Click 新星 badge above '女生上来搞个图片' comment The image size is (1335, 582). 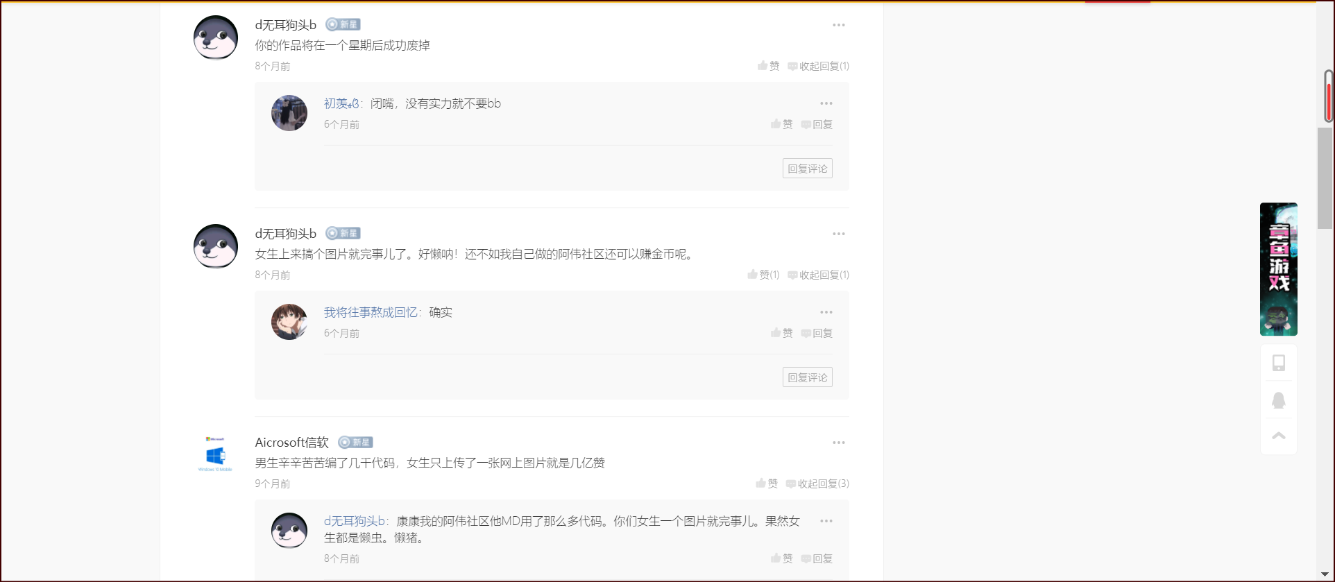click(343, 234)
